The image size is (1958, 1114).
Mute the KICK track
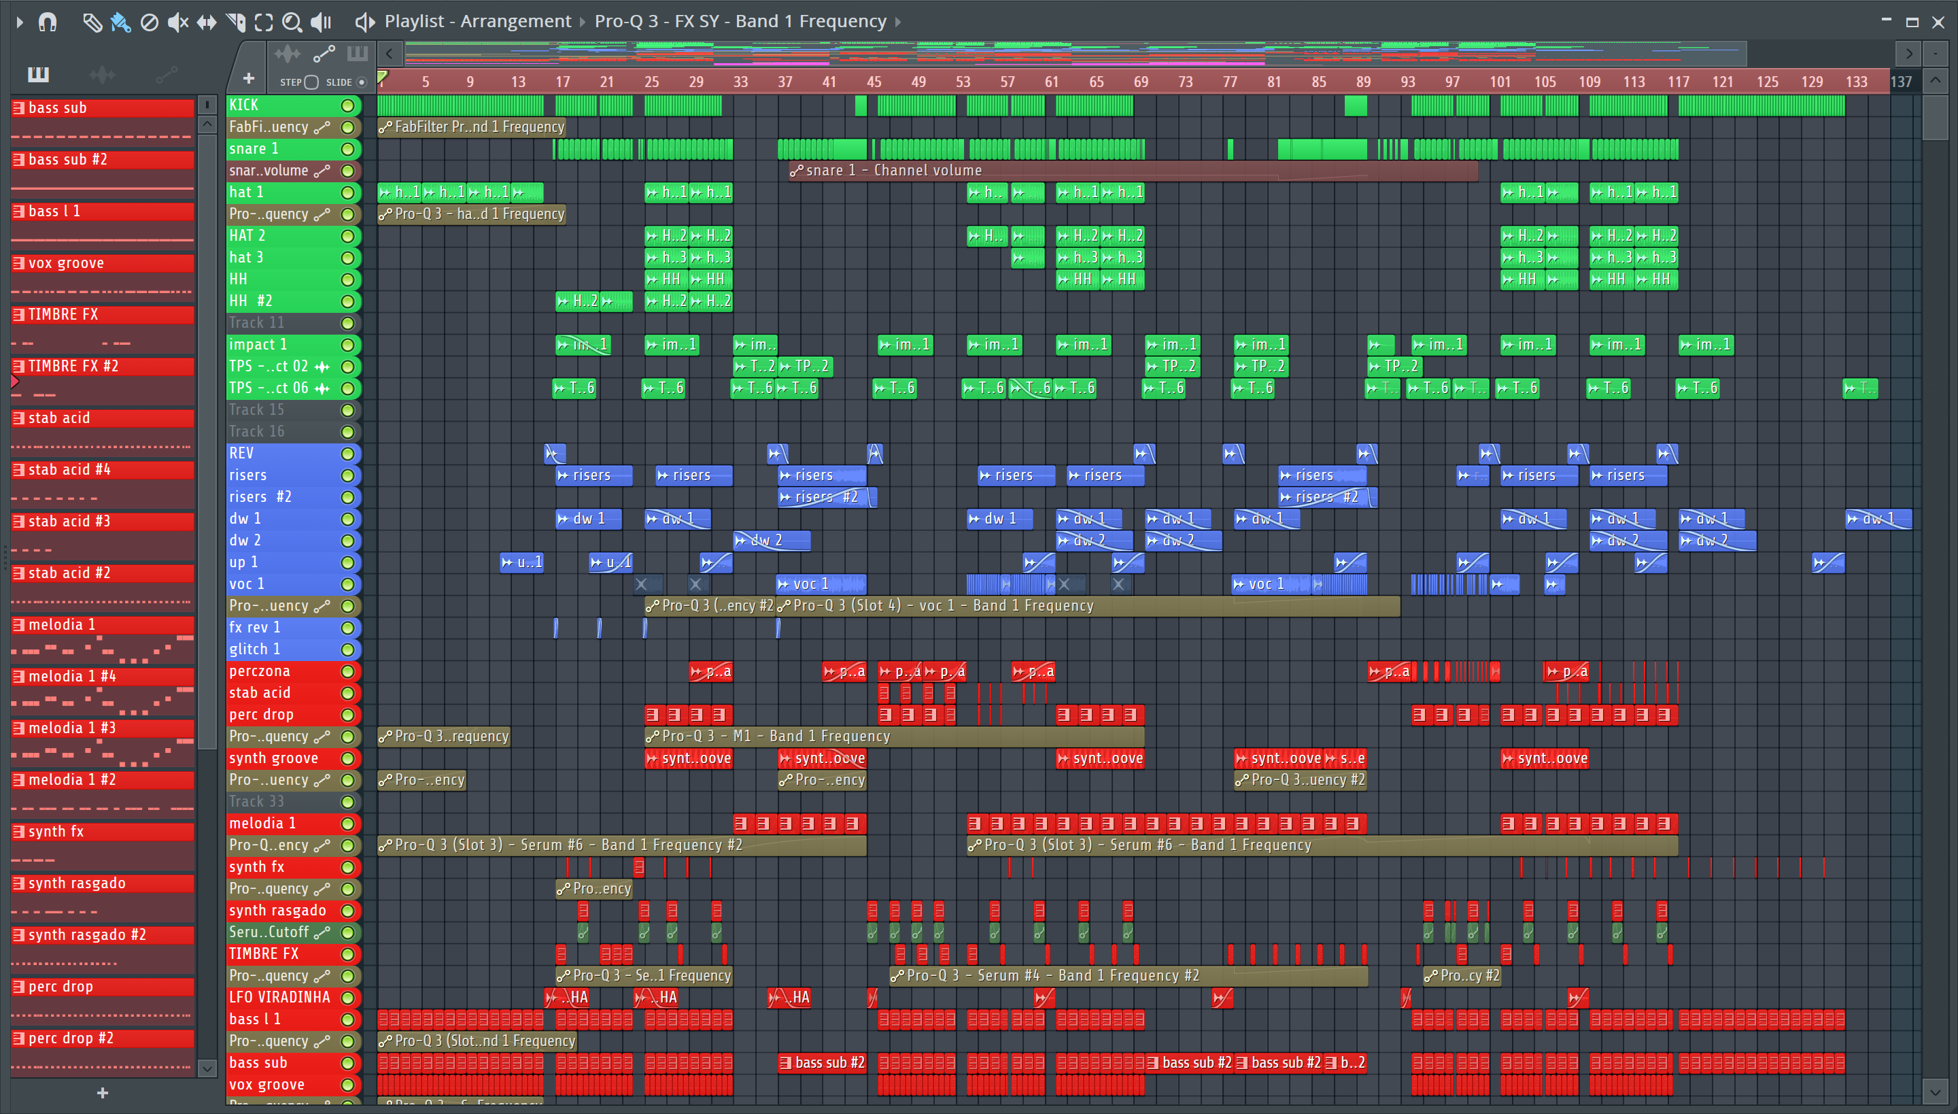point(347,105)
